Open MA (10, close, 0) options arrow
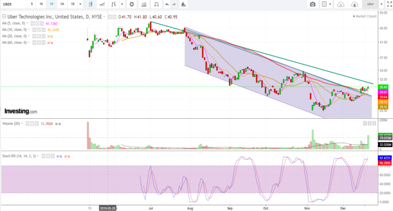Viewport: 393px width, 211px height. (x=29, y=30)
